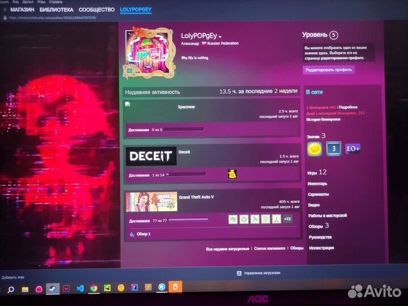This screenshot has height=306, width=408.
Task: Click the Редактировать профиль button
Action: (329, 70)
